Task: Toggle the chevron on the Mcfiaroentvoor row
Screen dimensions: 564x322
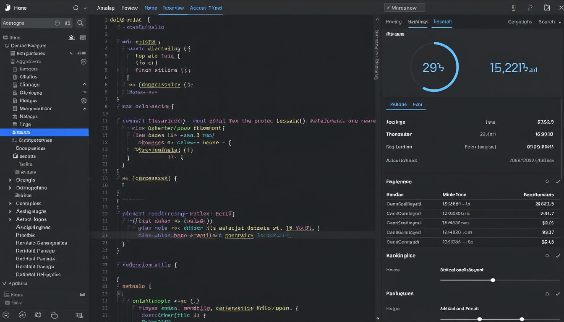Action: pos(84,109)
